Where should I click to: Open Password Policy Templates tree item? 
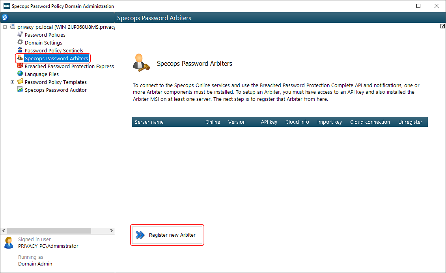56,82
